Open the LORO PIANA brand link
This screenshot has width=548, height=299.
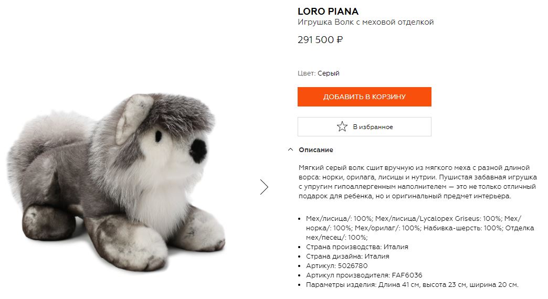328,12
